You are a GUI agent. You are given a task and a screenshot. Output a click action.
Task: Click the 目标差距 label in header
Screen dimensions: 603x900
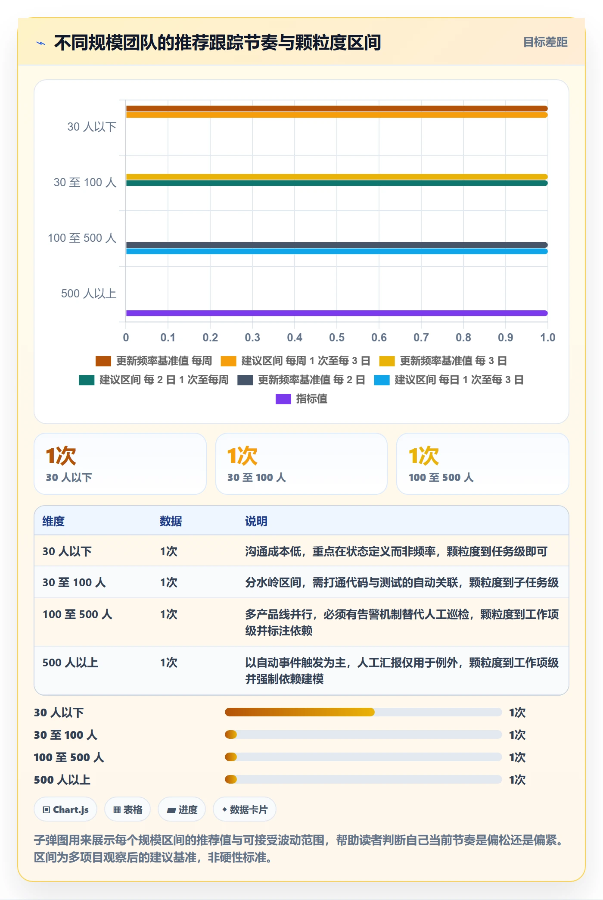pyautogui.click(x=545, y=42)
